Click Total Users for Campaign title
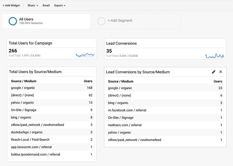 pyautogui.click(x=30, y=43)
